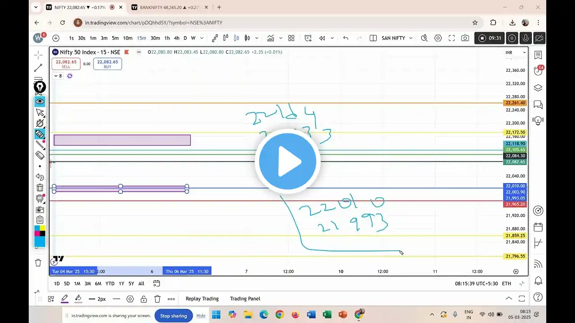Viewport: 575px width, 323px height.
Task: Select the arrow pointer tool in left toolbar
Action: tap(40, 112)
